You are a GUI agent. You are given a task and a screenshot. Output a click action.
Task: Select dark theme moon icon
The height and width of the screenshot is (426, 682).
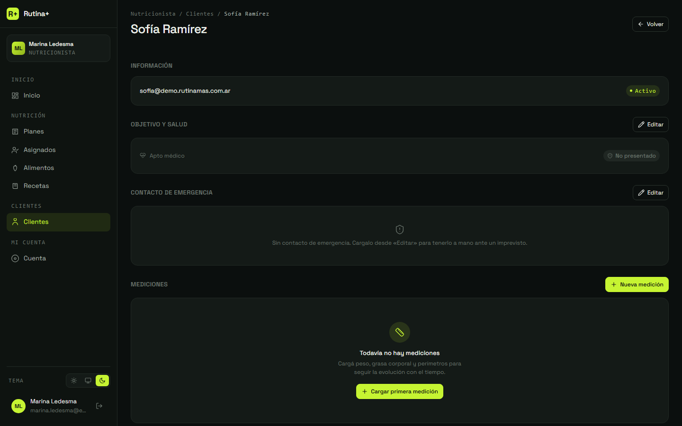102,381
